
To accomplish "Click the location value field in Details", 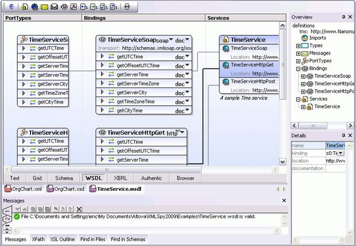I will pyautogui.click(x=339, y=160).
